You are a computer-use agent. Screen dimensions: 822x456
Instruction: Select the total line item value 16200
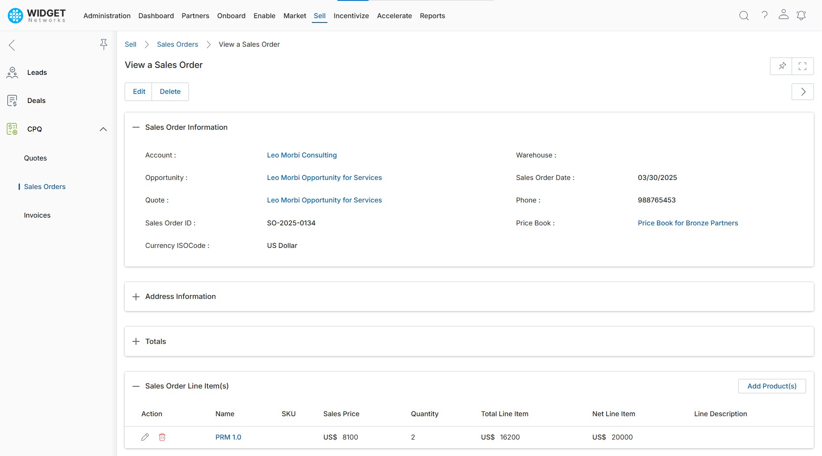click(x=510, y=437)
